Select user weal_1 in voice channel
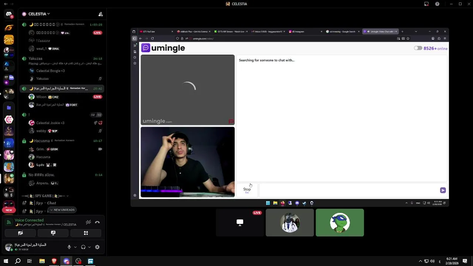 [x=41, y=49]
